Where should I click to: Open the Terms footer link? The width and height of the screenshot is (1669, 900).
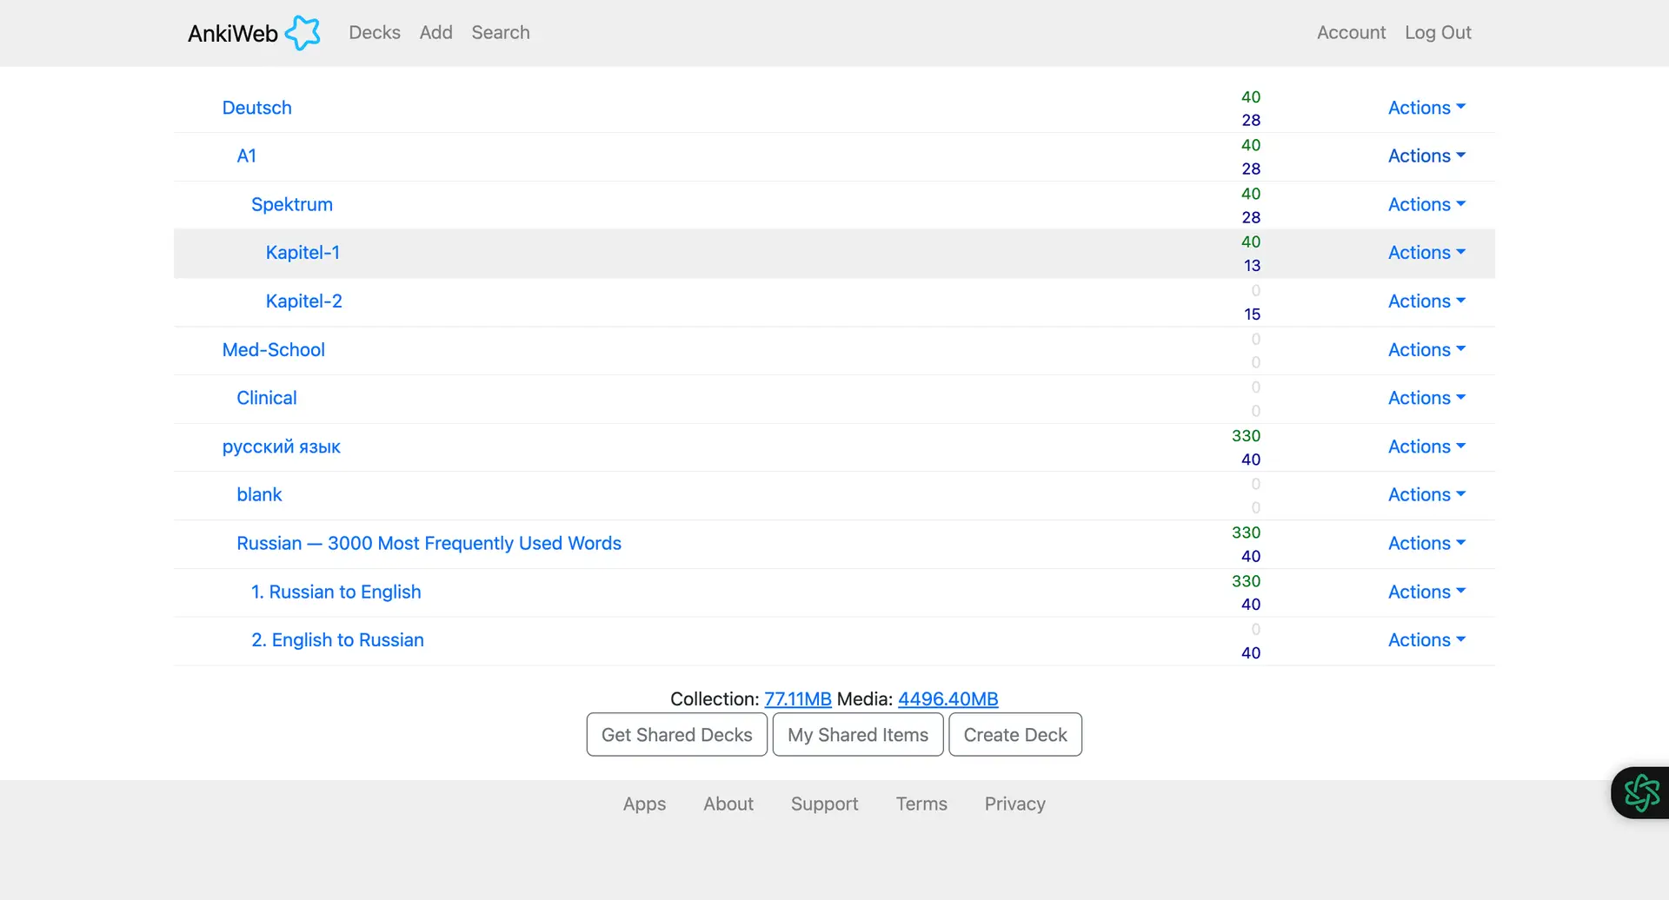pos(921,804)
